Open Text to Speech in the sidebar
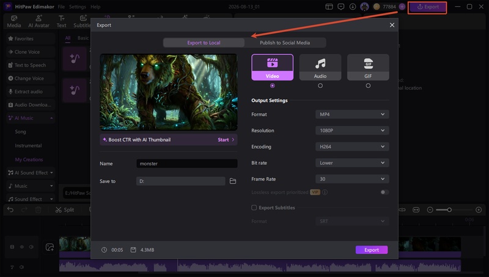The height and width of the screenshot is (277, 489). [x=30, y=65]
